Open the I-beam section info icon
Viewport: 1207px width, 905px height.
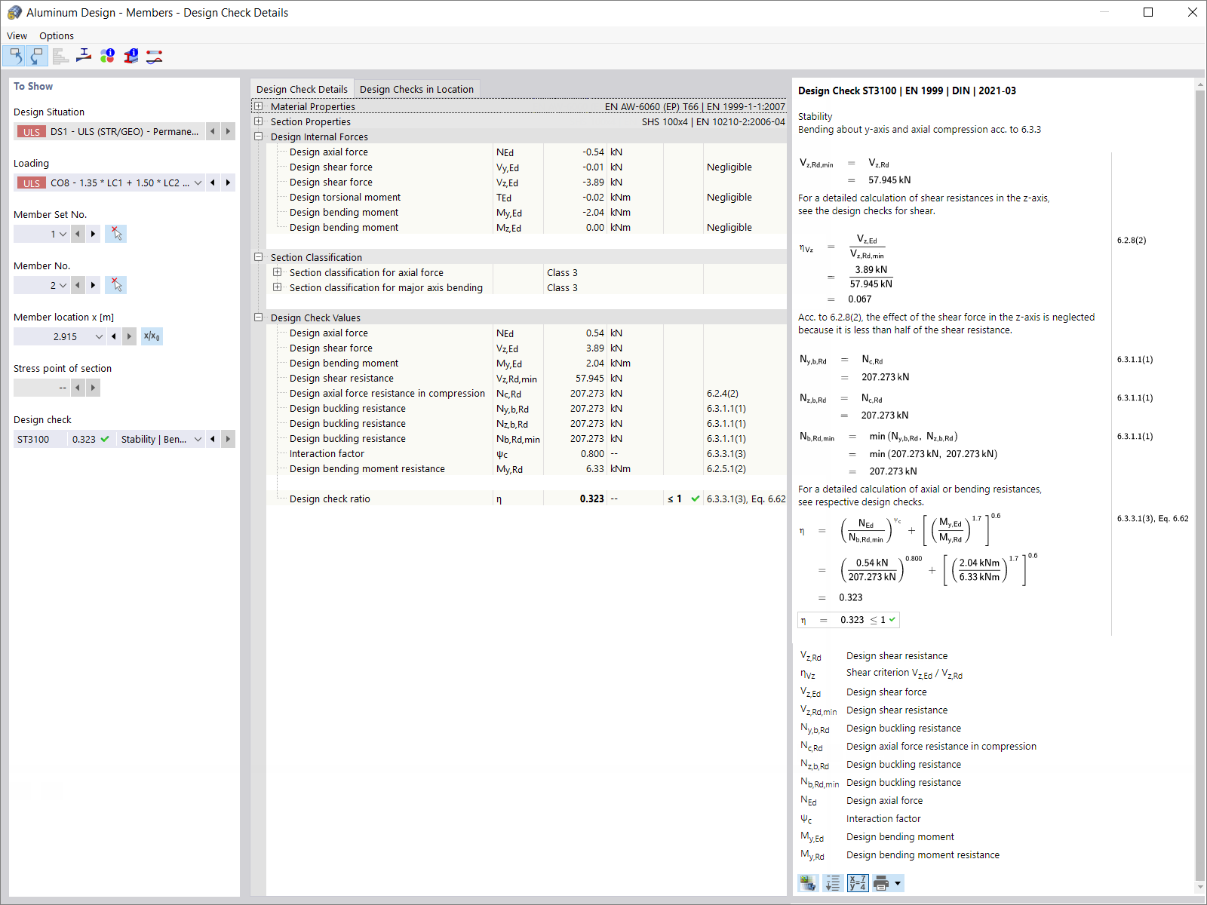pos(131,56)
